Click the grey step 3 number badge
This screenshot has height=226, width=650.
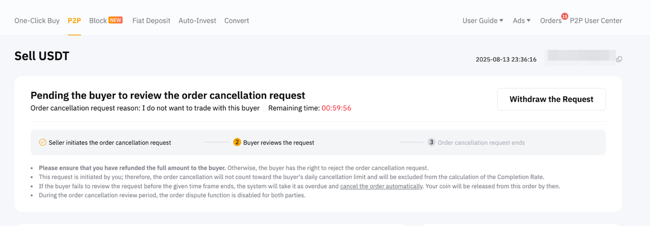(431, 143)
